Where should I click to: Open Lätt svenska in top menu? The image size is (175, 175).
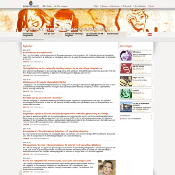pyautogui.click(x=115, y=6)
